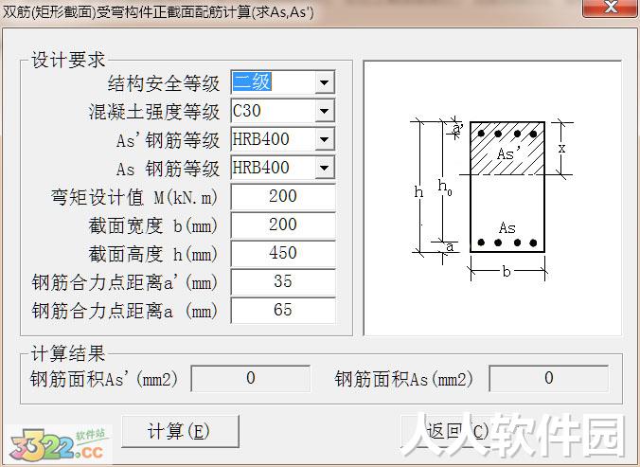Open the 结构安全等级 dropdown arrow
The width and height of the screenshot is (640, 467).
[325, 82]
